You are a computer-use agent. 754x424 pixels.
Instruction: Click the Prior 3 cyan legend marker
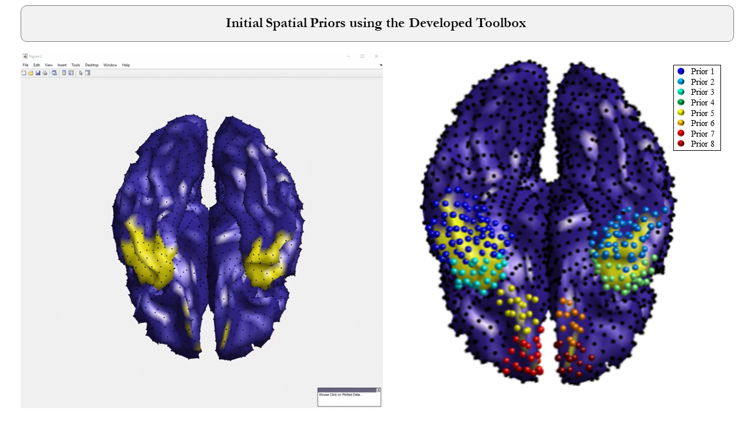point(681,92)
